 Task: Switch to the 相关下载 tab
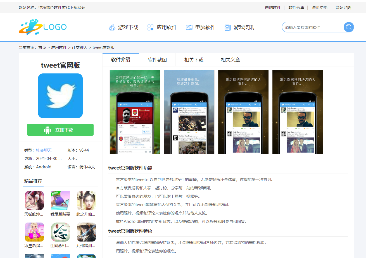[194, 60]
